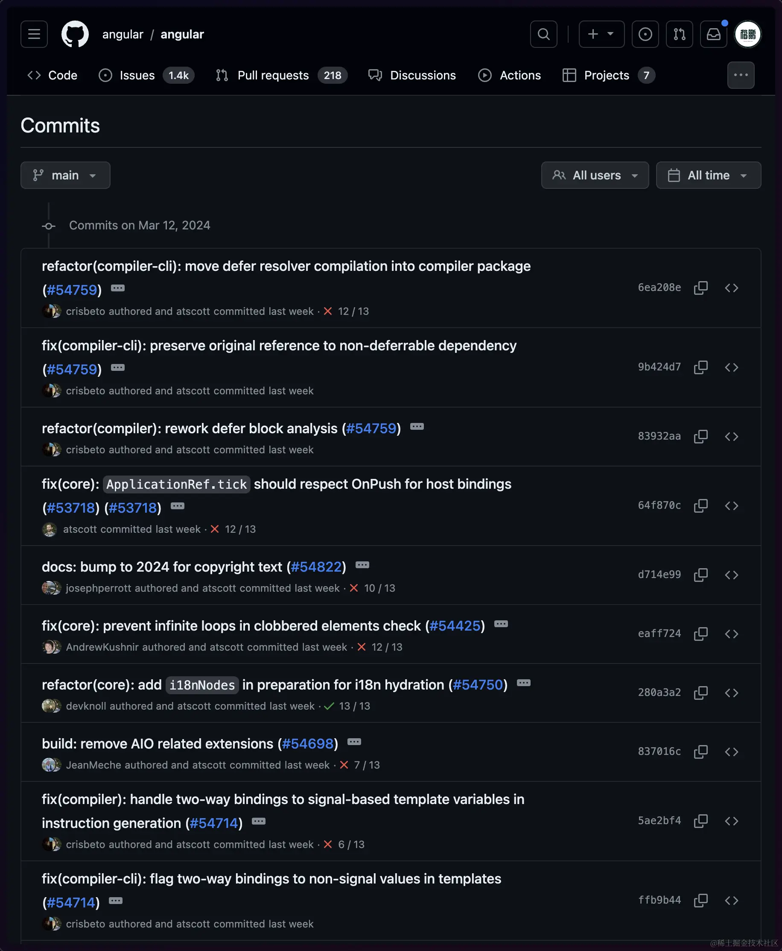782x951 pixels.
Task: Open the angular repository name link
Action: 182,34
